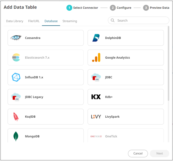
Task: Switch to the File/URL tab
Action: click(34, 21)
